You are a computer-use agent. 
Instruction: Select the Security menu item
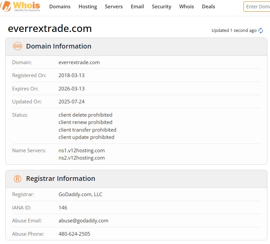[162, 6]
